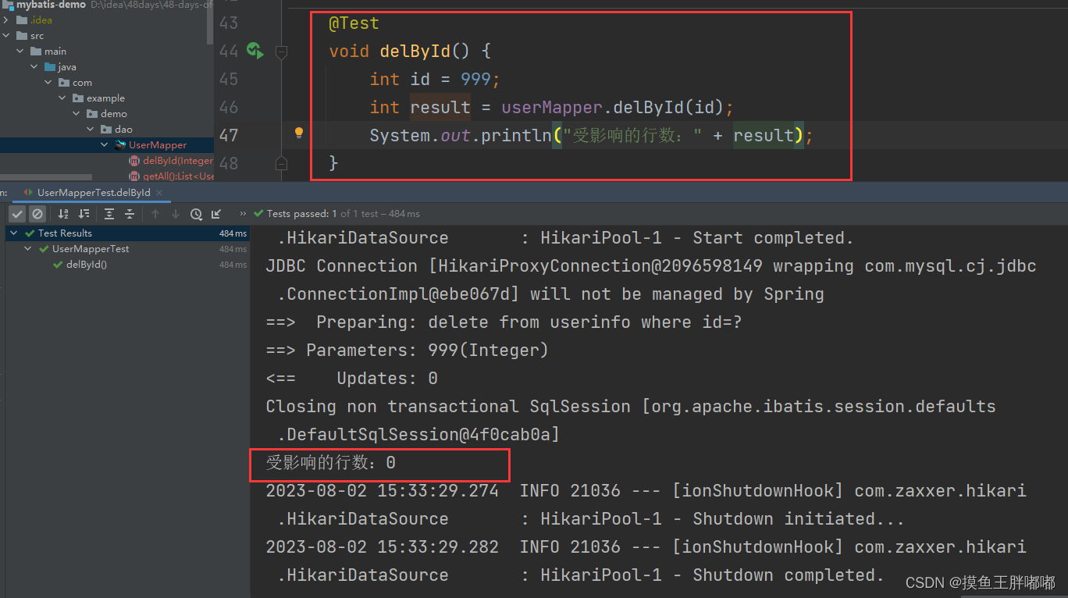Image resolution: width=1068 pixels, height=598 pixels.
Task: Click 'Shutdown completed.' log line
Action: tap(581, 575)
